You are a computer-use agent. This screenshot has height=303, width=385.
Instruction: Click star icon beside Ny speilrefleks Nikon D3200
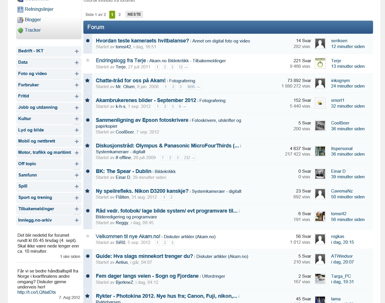pyautogui.click(x=87, y=191)
